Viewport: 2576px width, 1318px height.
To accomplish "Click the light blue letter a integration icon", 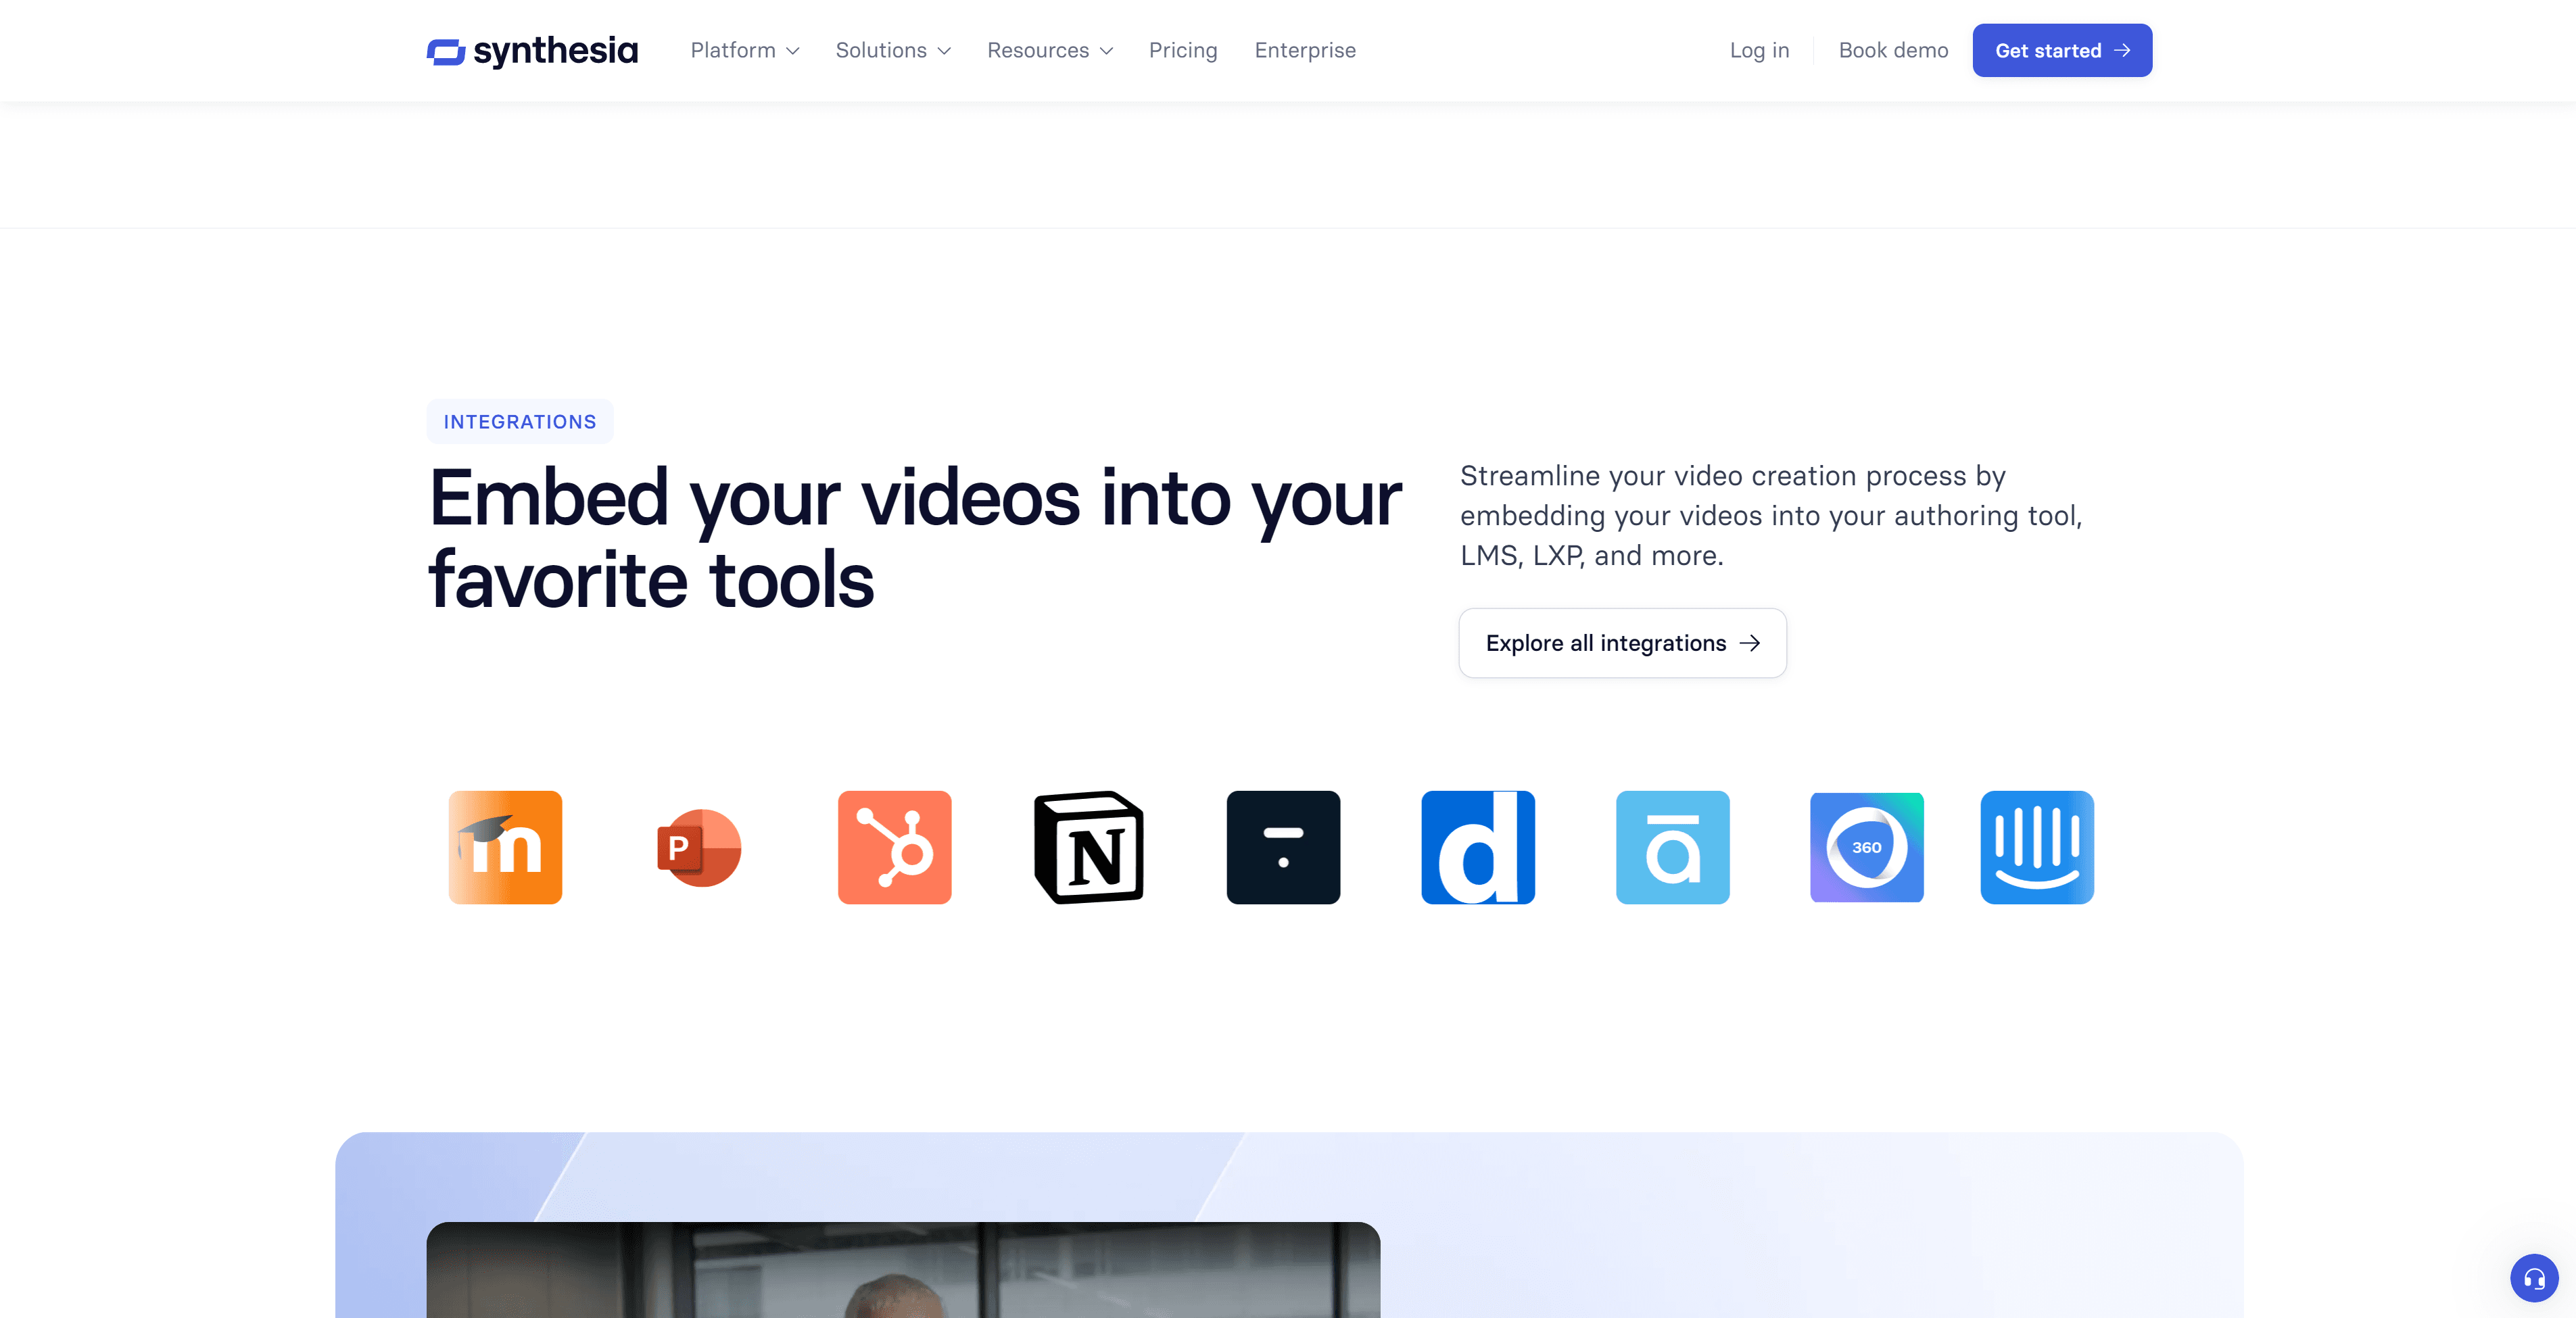I will pos(1672,847).
